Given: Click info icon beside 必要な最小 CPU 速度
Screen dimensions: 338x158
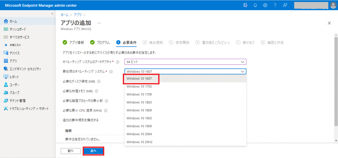Looking at the screenshot, I should point(106,110).
